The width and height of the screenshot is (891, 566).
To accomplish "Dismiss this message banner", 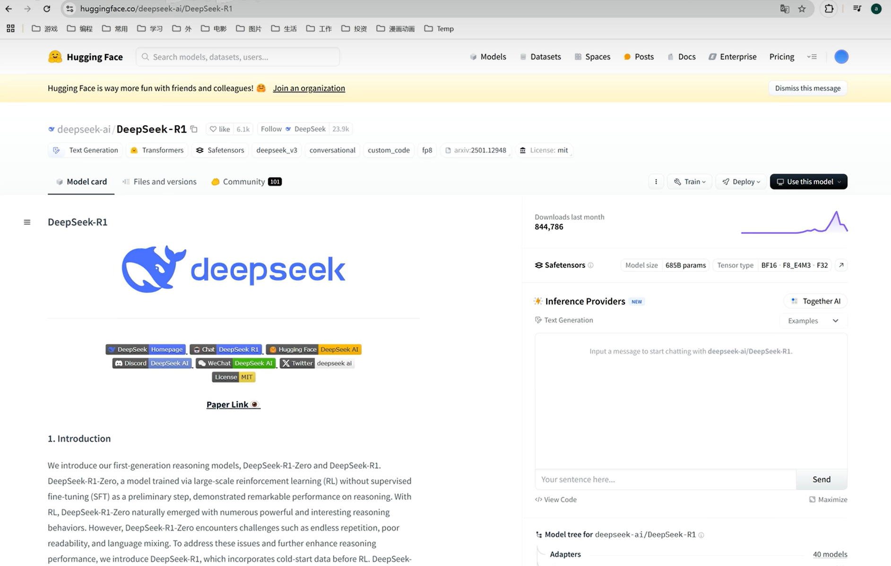I will click(x=807, y=88).
